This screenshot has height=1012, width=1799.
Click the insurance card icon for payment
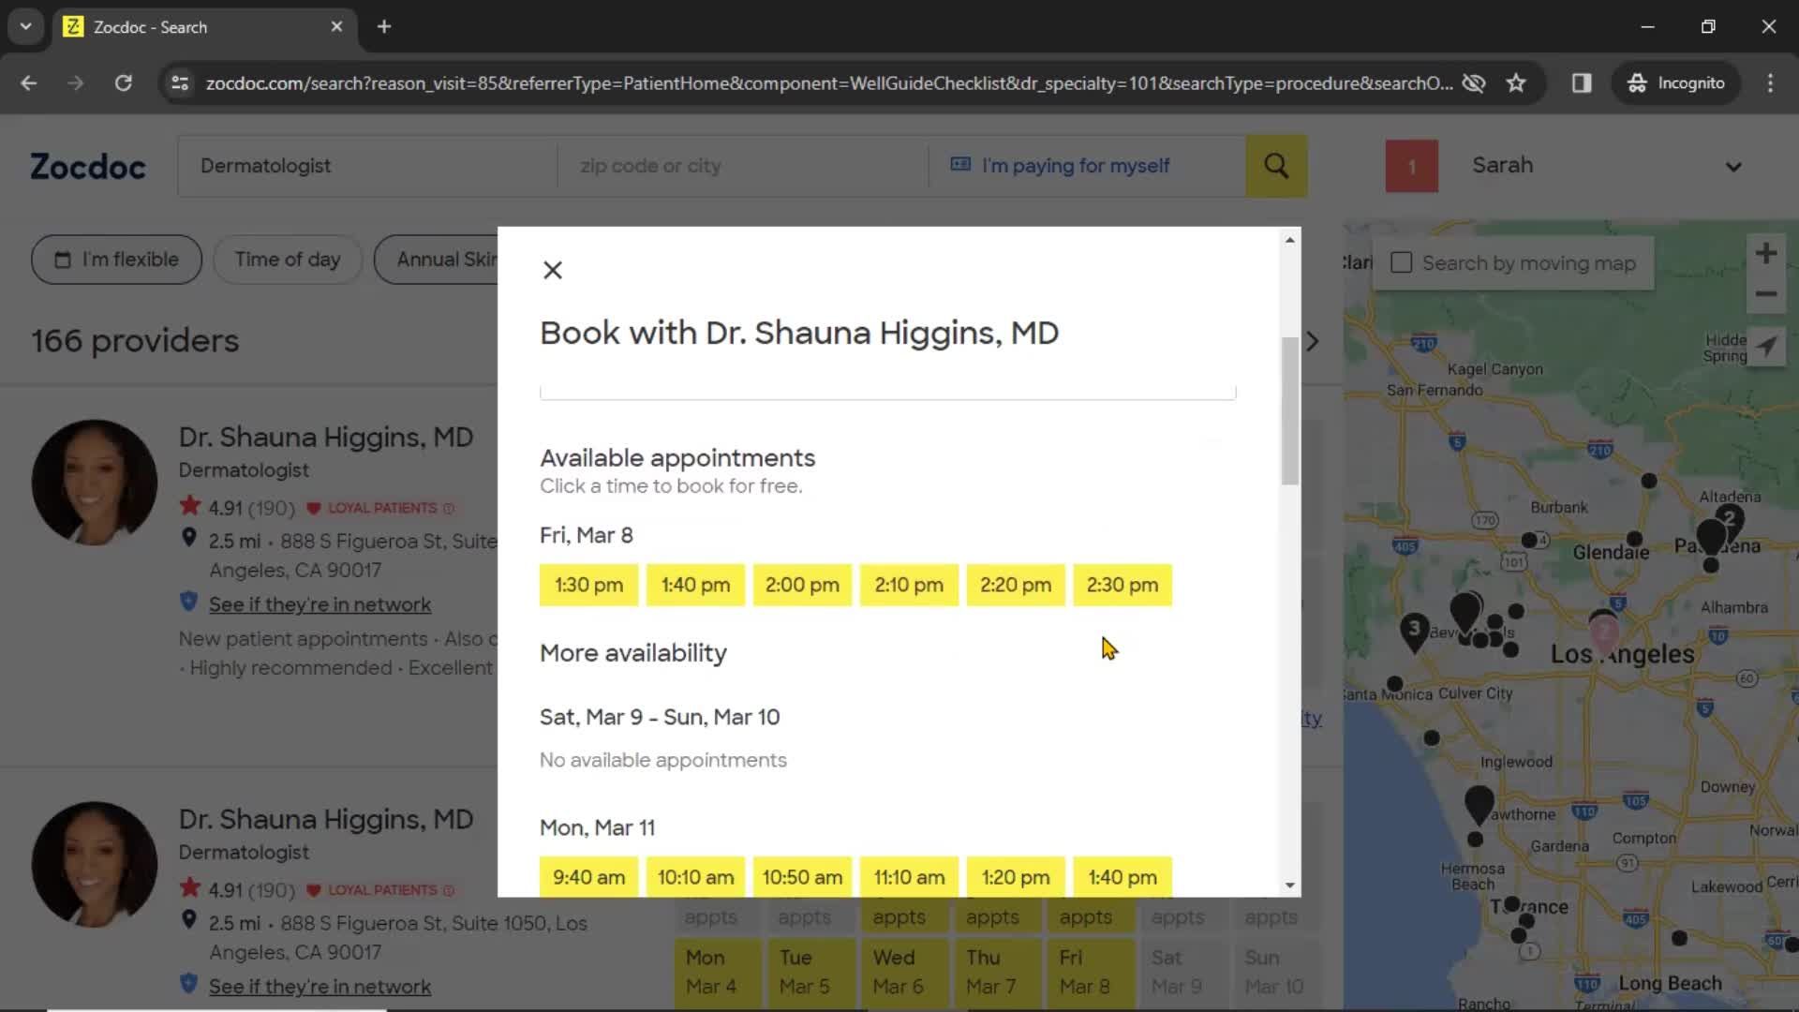pyautogui.click(x=961, y=164)
